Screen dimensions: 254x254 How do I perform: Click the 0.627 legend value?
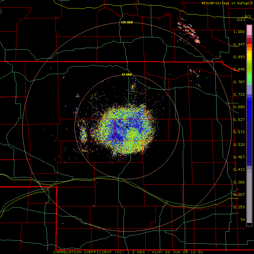pos(239,120)
